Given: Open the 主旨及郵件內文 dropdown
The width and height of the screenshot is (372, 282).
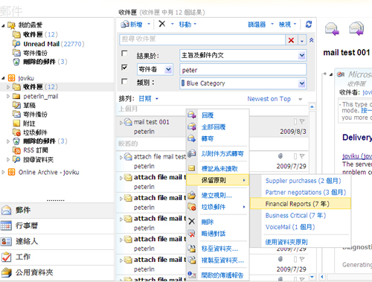Looking at the screenshot, I should 301,55.
